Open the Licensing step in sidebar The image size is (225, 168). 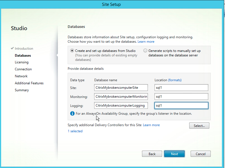[22, 62]
